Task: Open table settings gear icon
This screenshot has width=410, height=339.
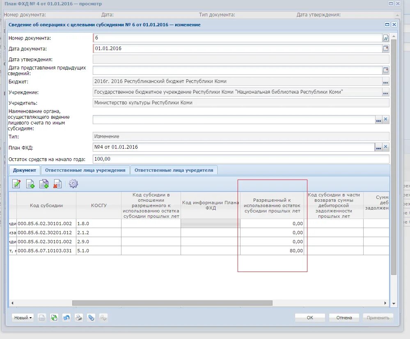Action: [x=73, y=184]
